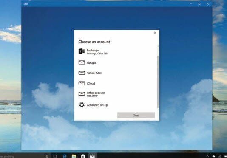Select the Exchange account option
Viewport: 227px width, 158px height.
point(117,51)
